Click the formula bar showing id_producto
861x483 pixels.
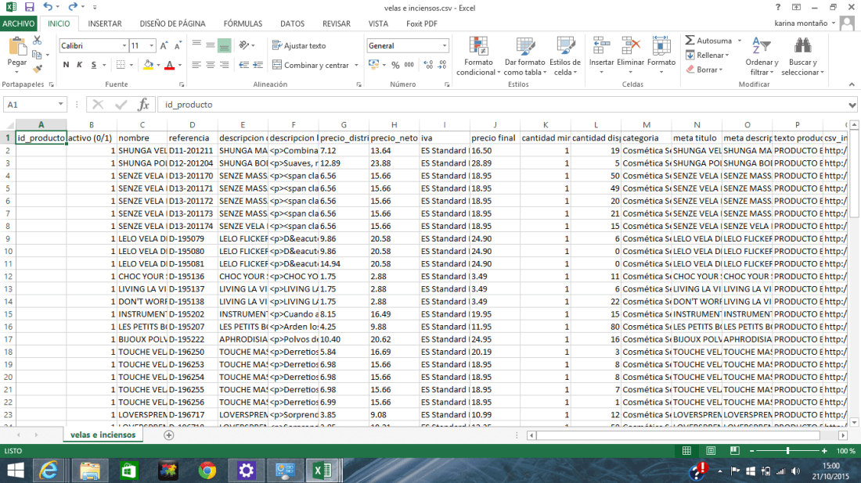[x=502, y=105]
